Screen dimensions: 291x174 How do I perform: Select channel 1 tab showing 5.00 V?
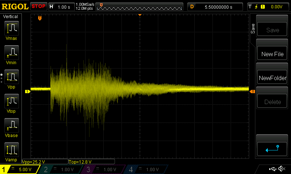click(20, 169)
